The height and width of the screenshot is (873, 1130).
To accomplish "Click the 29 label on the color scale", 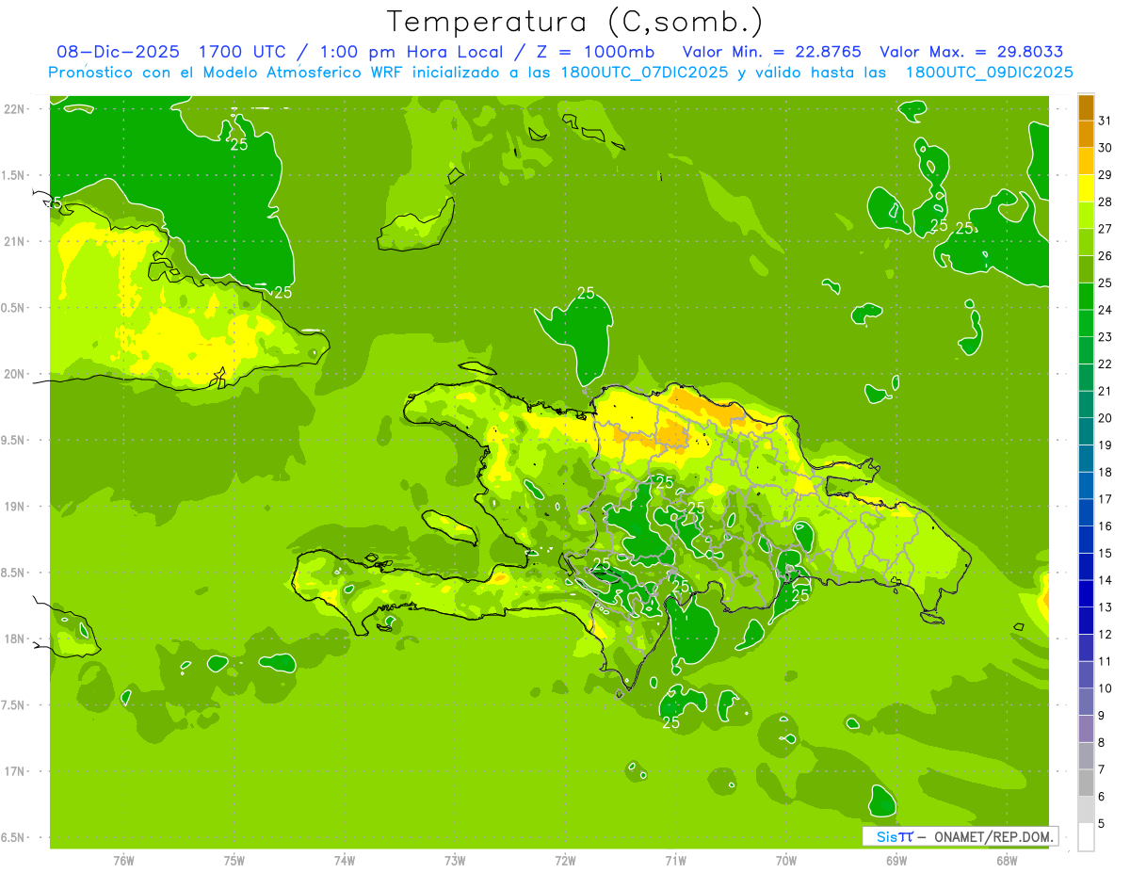I will click(1105, 174).
